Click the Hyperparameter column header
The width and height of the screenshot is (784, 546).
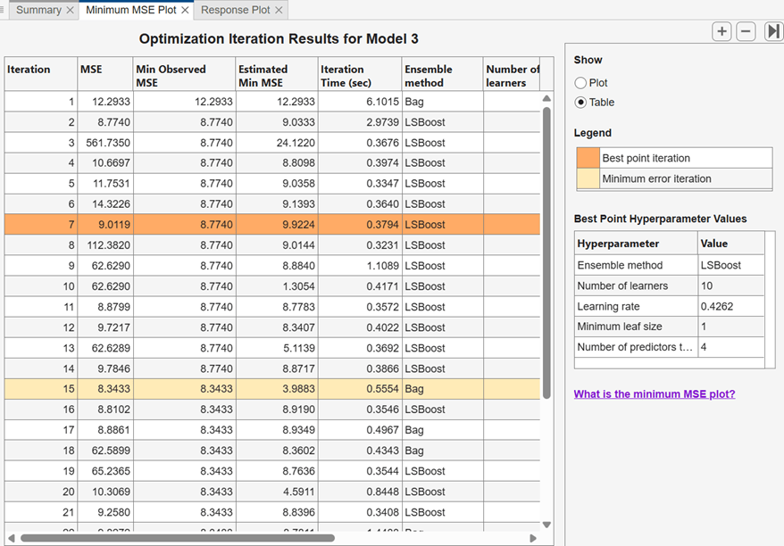pos(636,244)
